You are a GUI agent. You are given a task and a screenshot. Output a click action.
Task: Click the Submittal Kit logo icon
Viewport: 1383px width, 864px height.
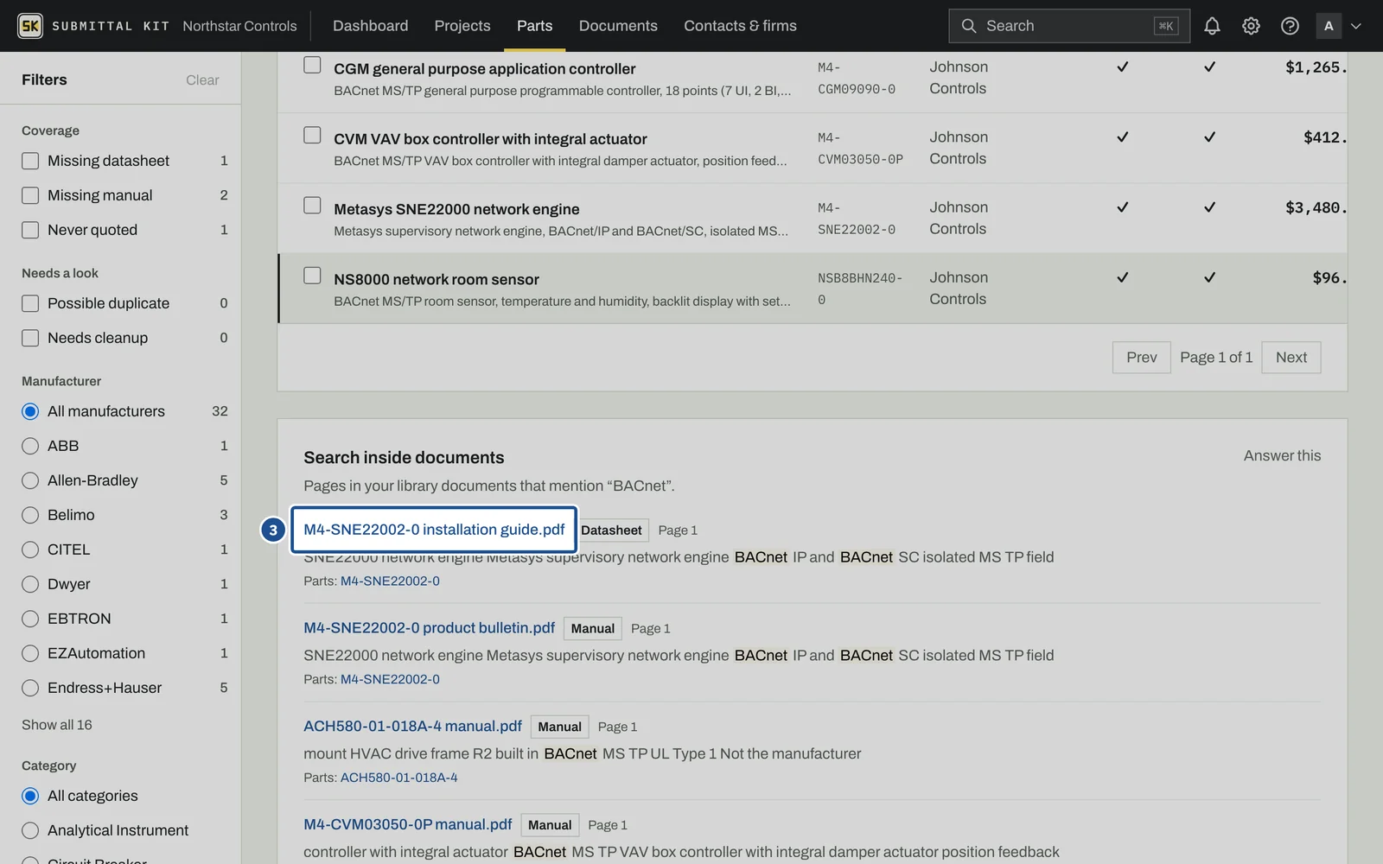click(x=30, y=26)
